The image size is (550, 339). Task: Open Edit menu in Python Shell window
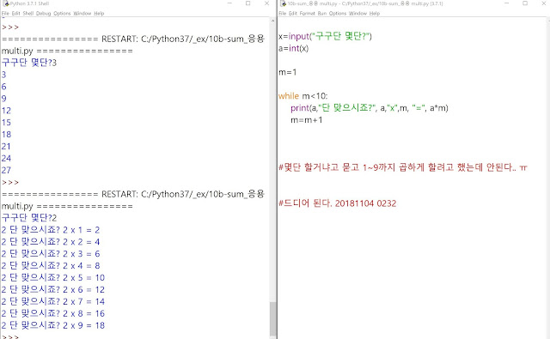[x=15, y=14]
